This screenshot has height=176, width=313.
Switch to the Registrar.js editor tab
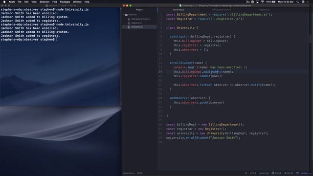[x=265, y=10]
